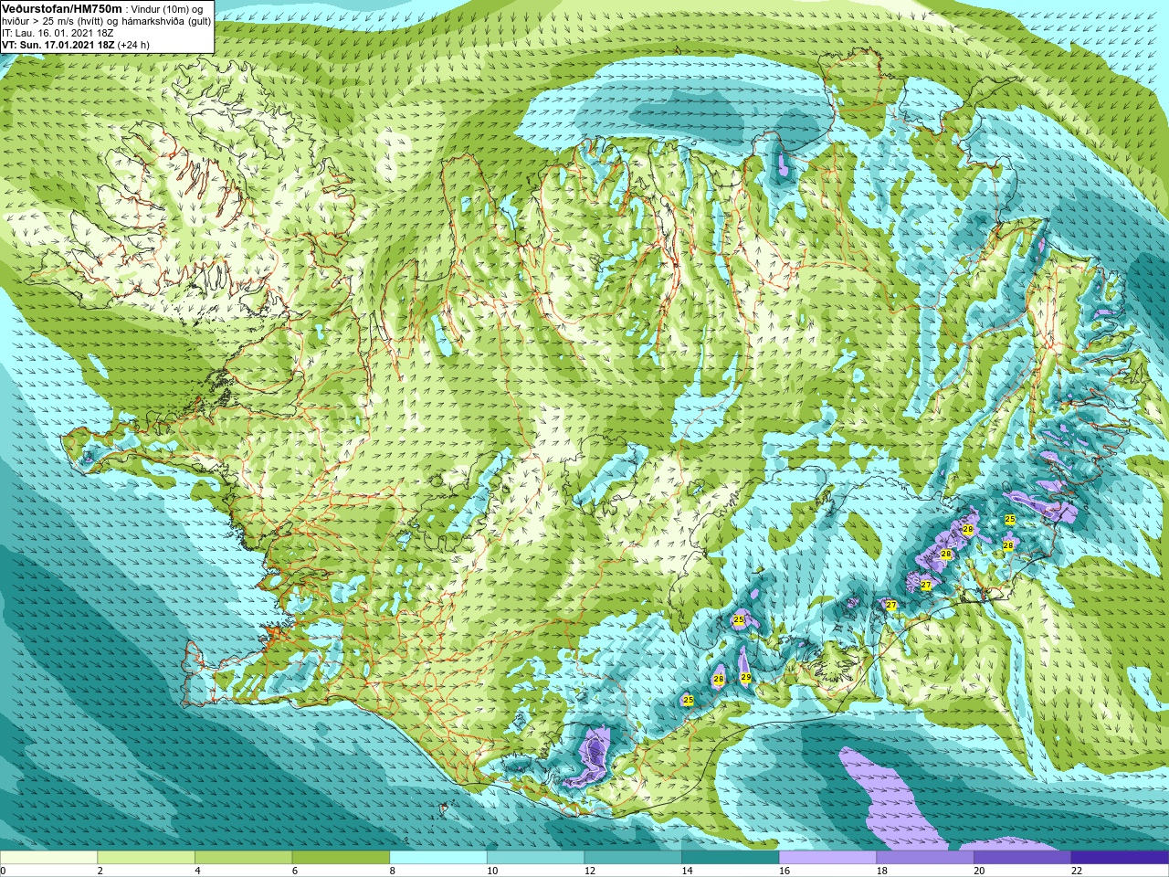The width and height of the screenshot is (1169, 877).
Task: Click the legend scale label 18
Action: coord(882,871)
